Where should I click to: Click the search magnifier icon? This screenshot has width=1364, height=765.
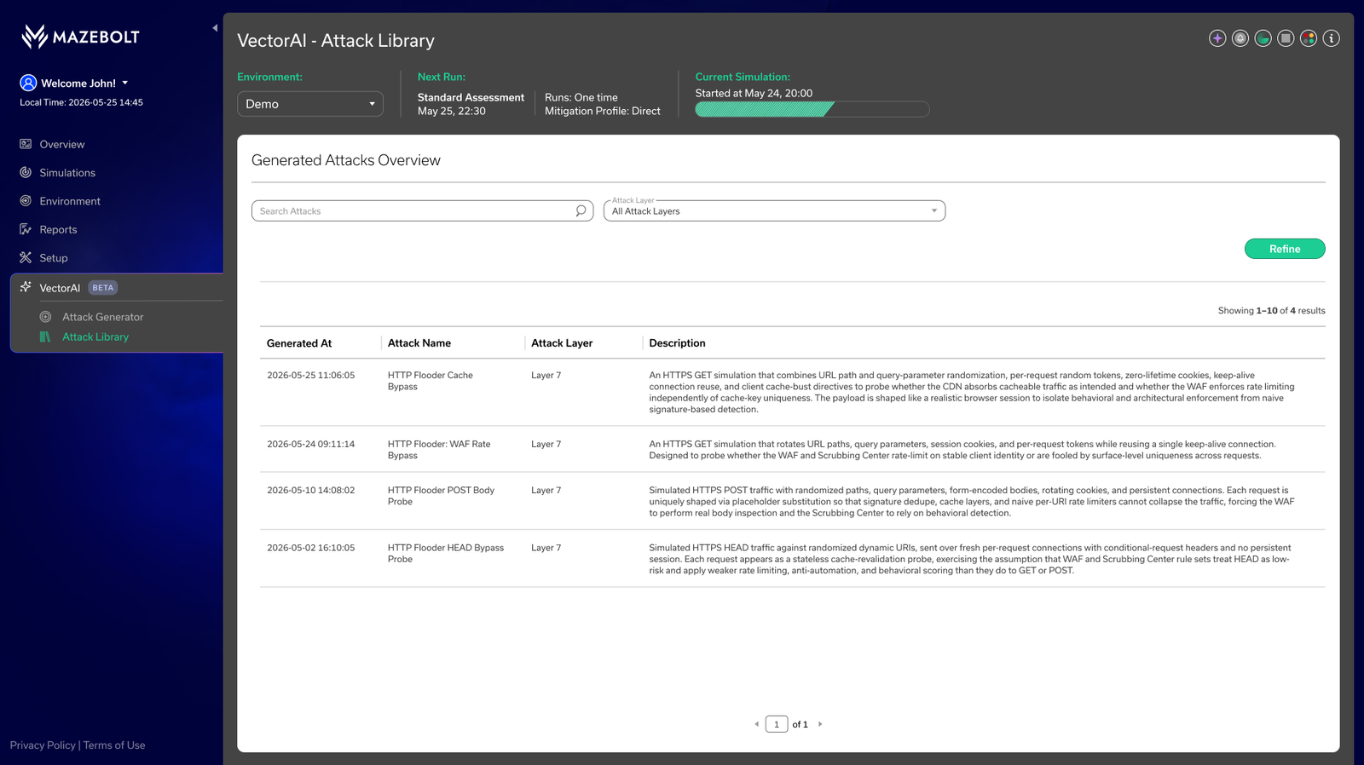point(581,210)
